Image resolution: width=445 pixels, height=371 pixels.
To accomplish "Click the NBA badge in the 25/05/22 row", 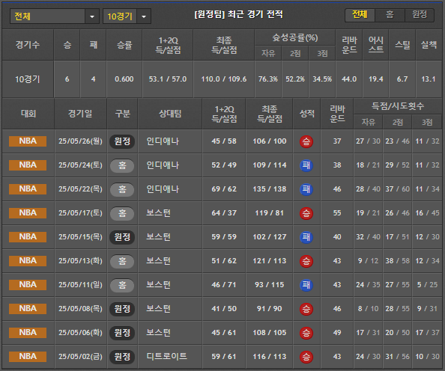I will pos(28,189).
